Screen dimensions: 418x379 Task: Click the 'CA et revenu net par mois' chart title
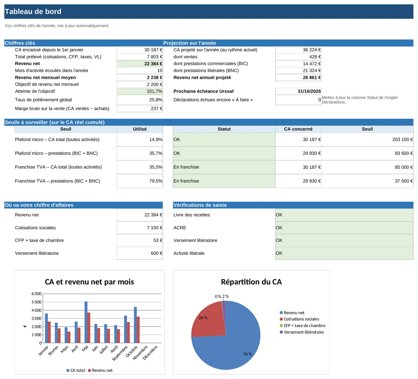tap(89, 282)
